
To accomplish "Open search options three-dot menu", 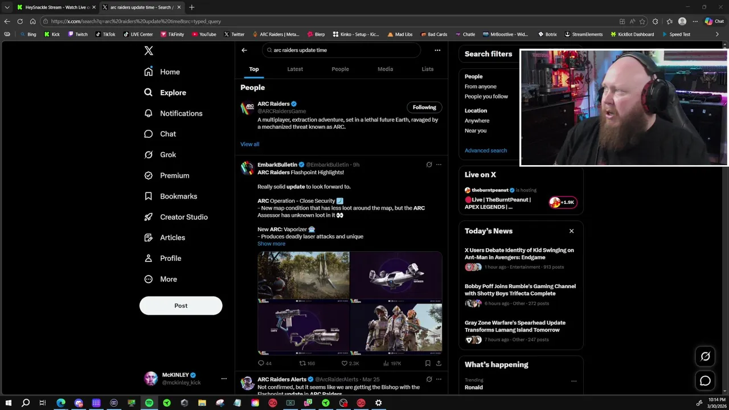I will tap(437, 50).
